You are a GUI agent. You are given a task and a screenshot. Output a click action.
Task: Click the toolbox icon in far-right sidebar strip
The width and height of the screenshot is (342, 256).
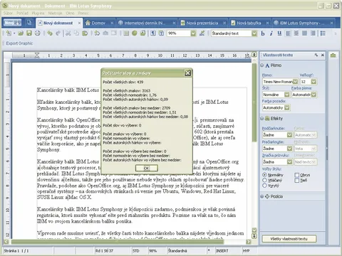(333, 55)
